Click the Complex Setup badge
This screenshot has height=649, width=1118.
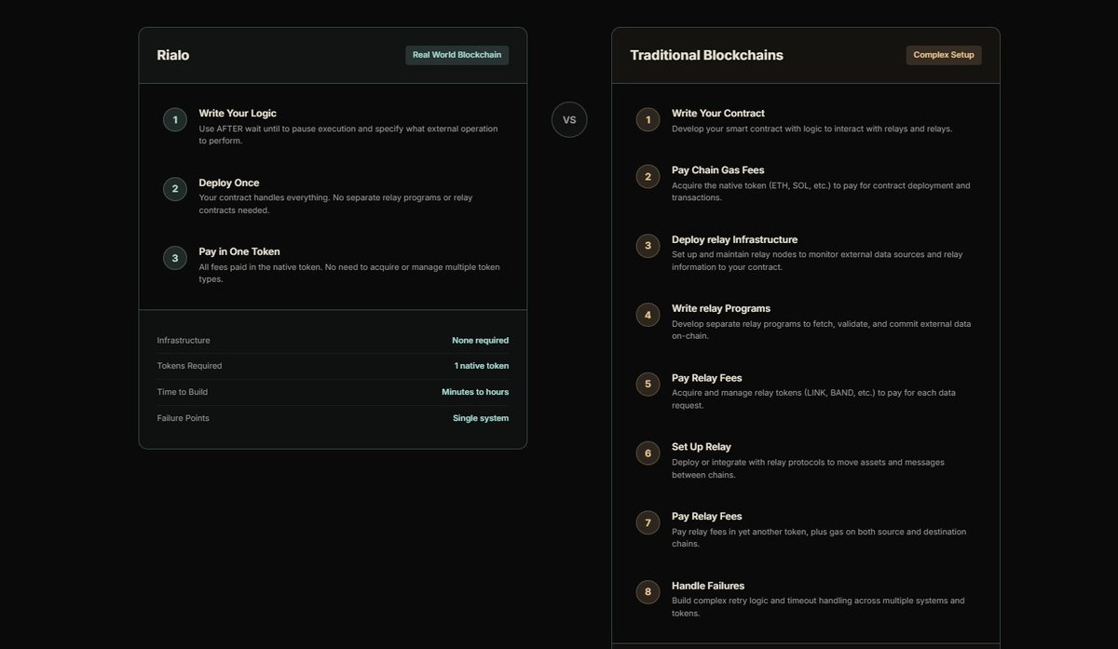944,55
